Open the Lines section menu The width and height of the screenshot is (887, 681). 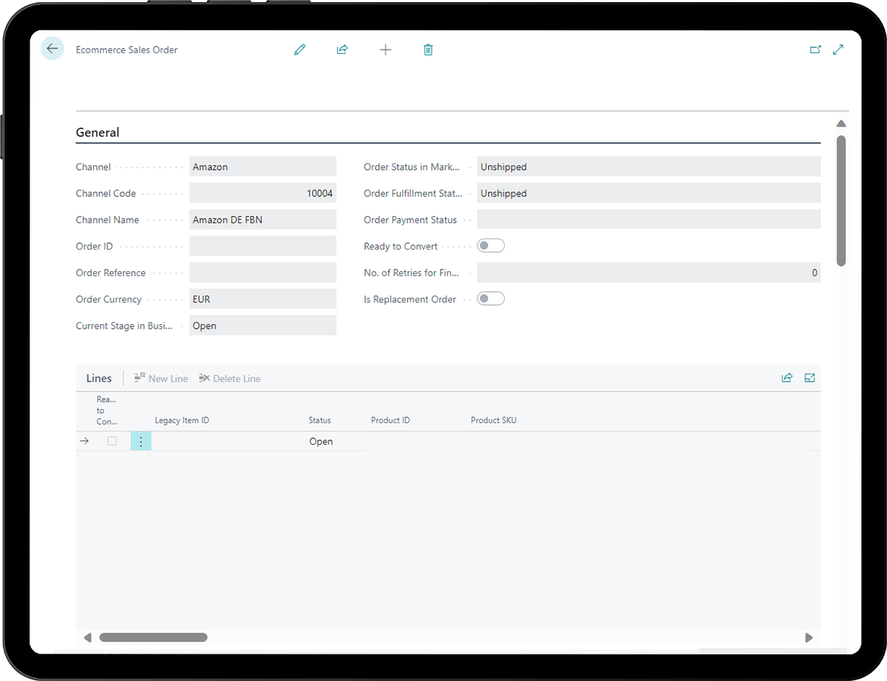click(x=99, y=378)
